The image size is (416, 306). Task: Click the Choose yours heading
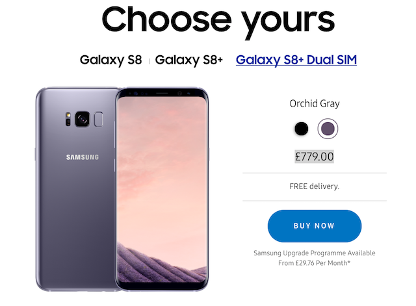pyautogui.click(x=218, y=21)
